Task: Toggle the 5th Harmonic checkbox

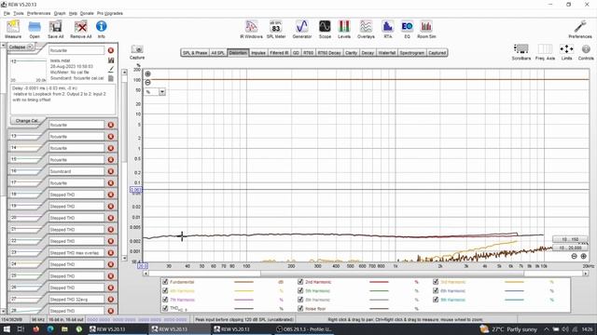Action: tap(300, 291)
